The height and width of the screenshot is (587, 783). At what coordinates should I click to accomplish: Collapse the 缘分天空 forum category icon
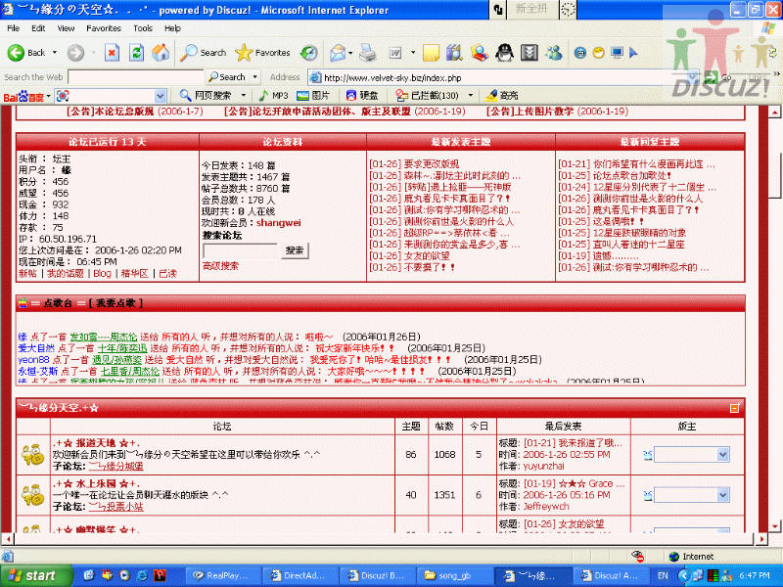pos(735,408)
